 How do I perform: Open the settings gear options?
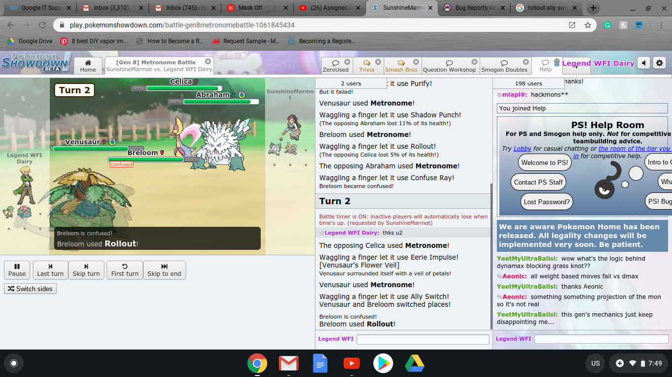(660, 63)
